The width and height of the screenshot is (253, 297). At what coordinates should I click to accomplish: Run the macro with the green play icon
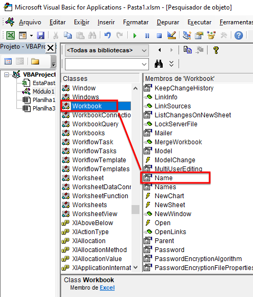click(x=135, y=35)
